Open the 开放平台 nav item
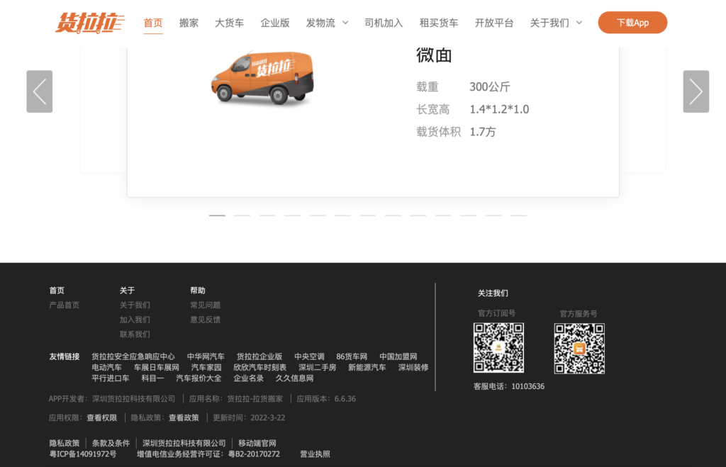Screen dimensions: 726x467 point(494,23)
